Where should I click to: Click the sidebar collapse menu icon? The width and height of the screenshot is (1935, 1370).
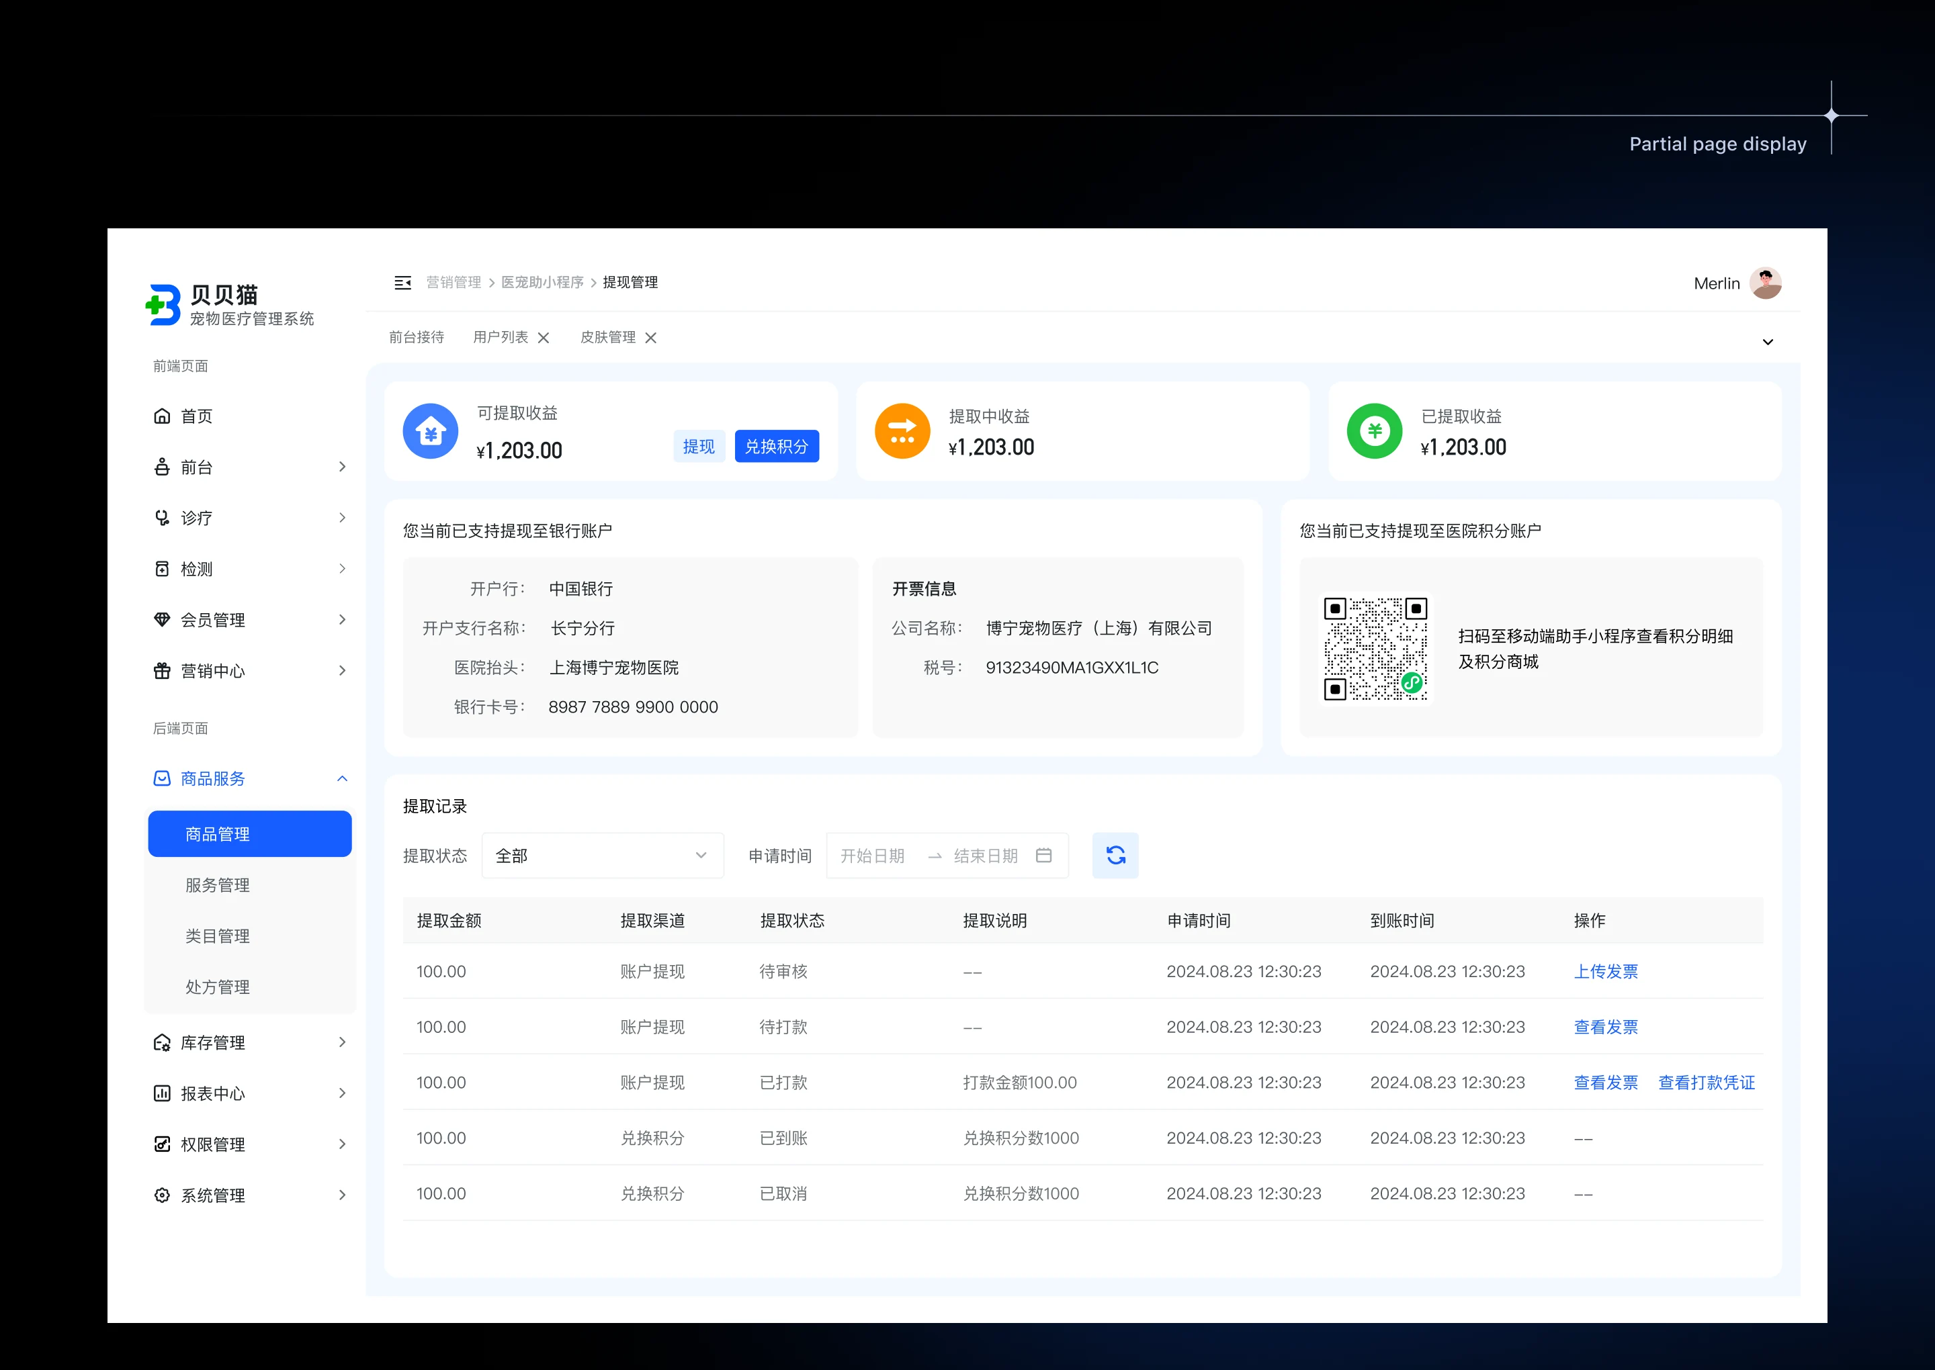(x=402, y=283)
